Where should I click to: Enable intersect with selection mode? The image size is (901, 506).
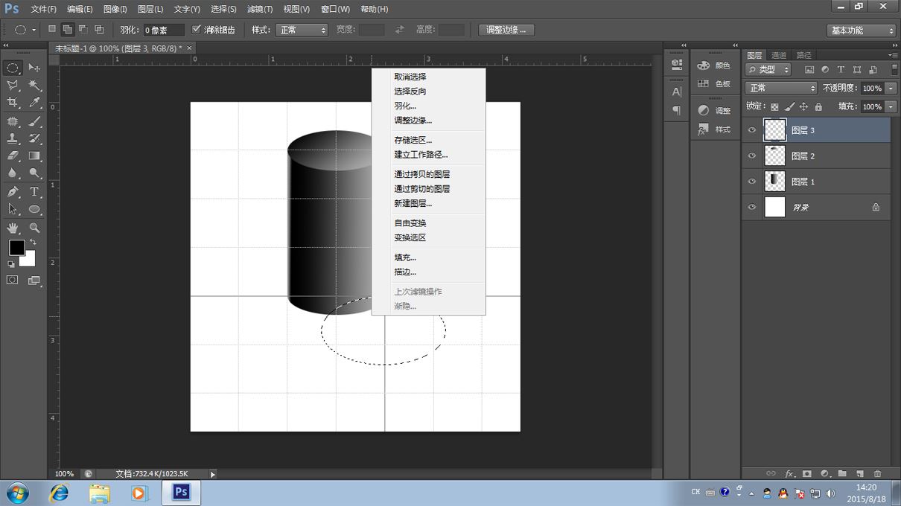point(99,30)
